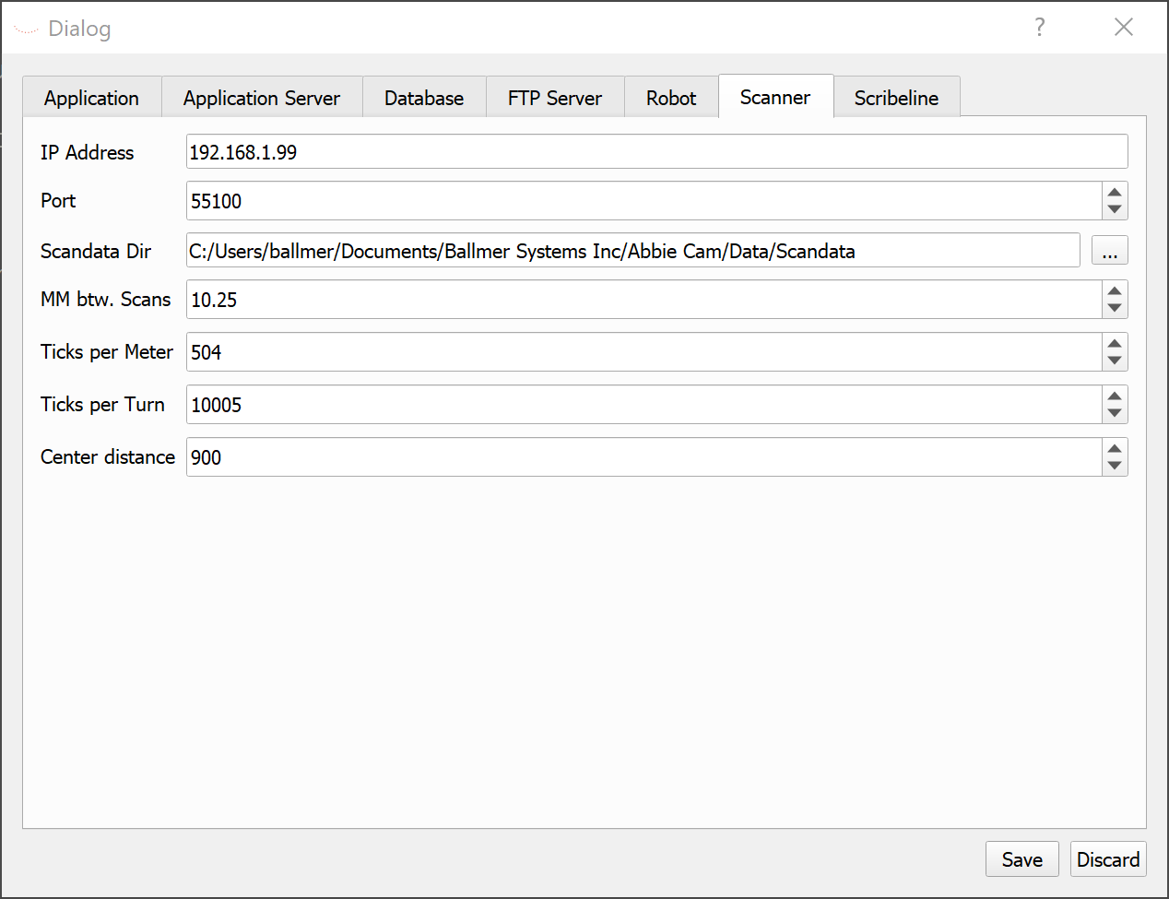Decrement Ticks per Meter value

1115,361
